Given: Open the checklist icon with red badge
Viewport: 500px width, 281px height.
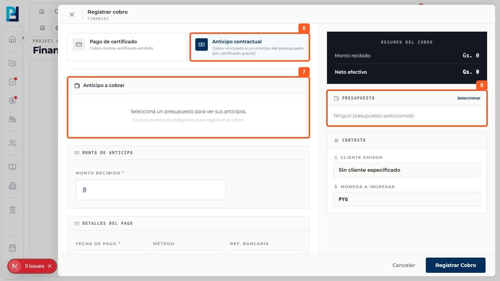Looking at the screenshot, I should point(12,82).
